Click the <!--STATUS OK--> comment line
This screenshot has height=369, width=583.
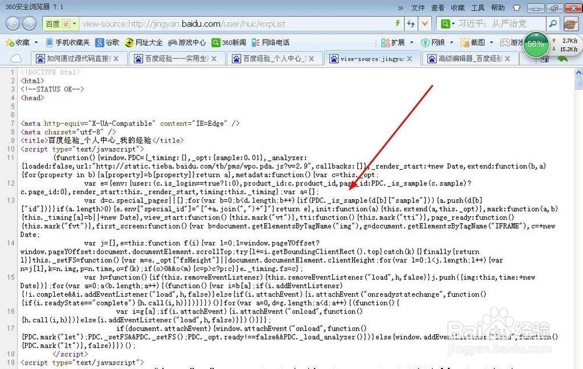(x=52, y=89)
